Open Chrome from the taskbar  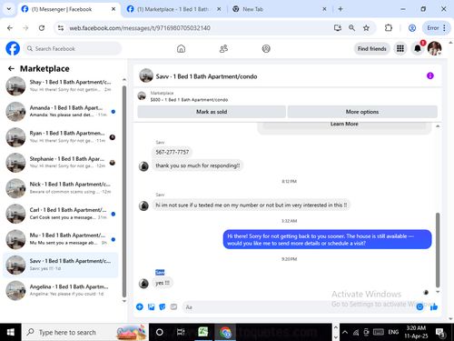point(225,332)
